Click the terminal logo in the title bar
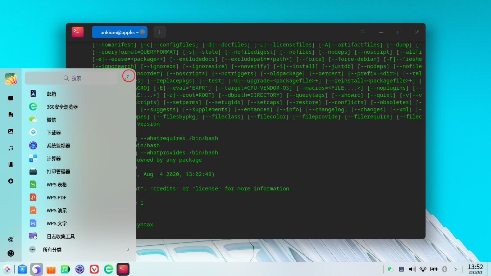This screenshot has width=491, height=276. 78,32
